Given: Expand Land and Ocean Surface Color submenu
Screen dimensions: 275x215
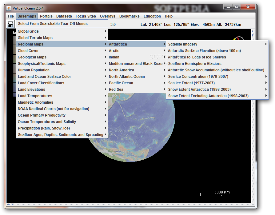Looking at the screenshot, I should 62,77.
